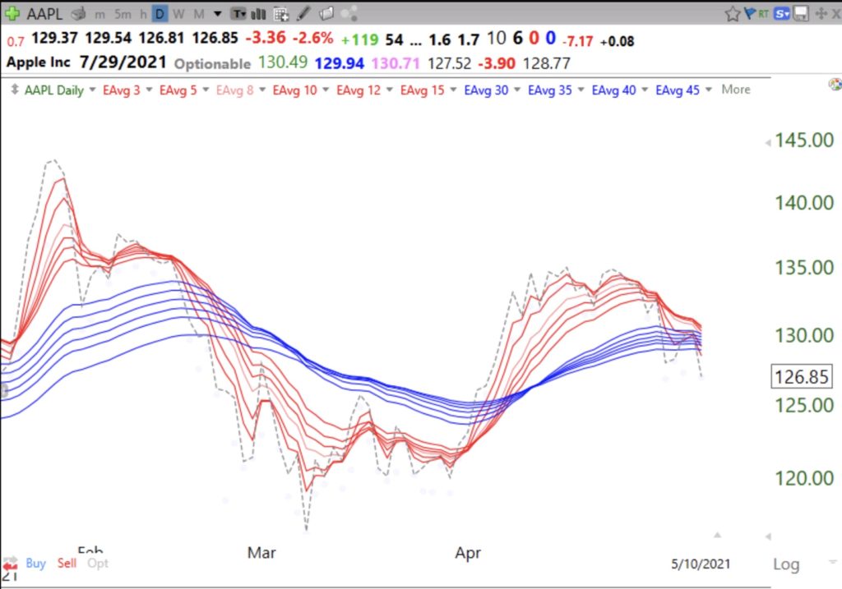This screenshot has width=842, height=589.
Task: Open the drawing tools pencil icon
Action: tap(304, 14)
